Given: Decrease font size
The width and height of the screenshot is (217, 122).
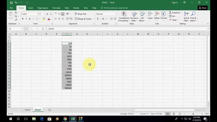Looking at the screenshot, I should (x=51, y=14).
